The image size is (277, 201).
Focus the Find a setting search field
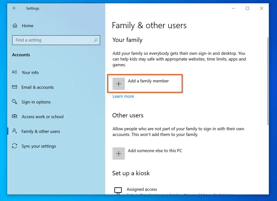53,40
